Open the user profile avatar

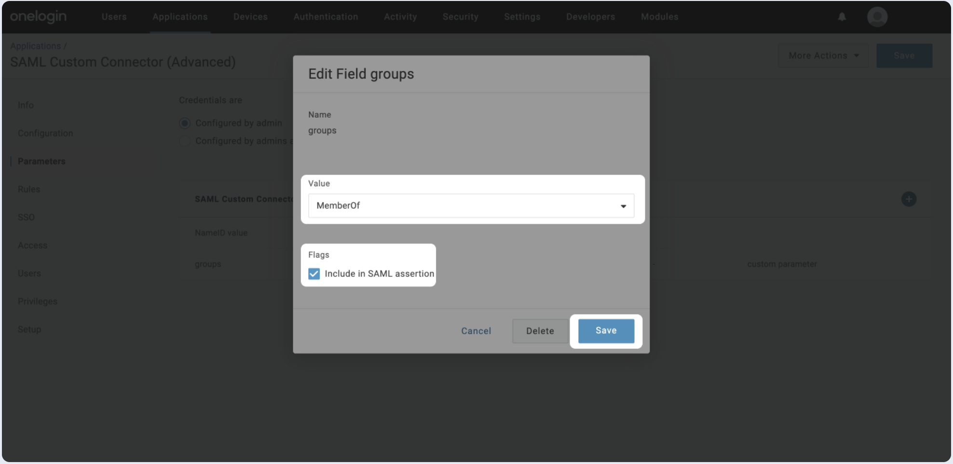pyautogui.click(x=877, y=17)
